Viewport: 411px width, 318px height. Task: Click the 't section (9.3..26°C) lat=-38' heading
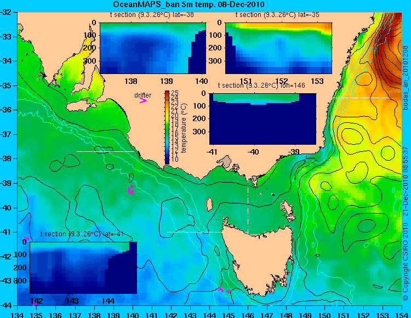point(152,15)
